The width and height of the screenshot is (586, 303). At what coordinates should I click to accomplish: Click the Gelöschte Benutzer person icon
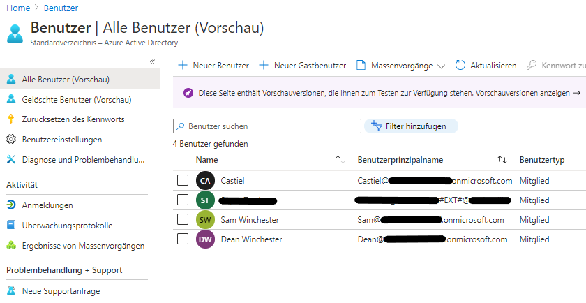11,99
